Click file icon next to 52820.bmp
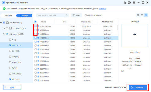151x92 pixels. pyautogui.click(x=39, y=65)
